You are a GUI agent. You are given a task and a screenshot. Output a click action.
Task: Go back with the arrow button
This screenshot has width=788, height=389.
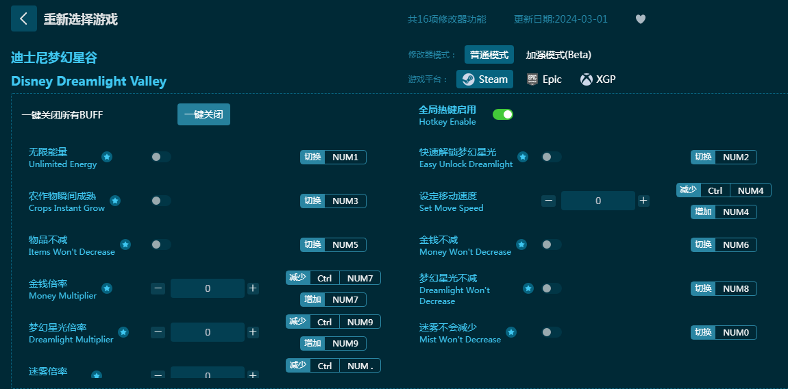click(23, 18)
